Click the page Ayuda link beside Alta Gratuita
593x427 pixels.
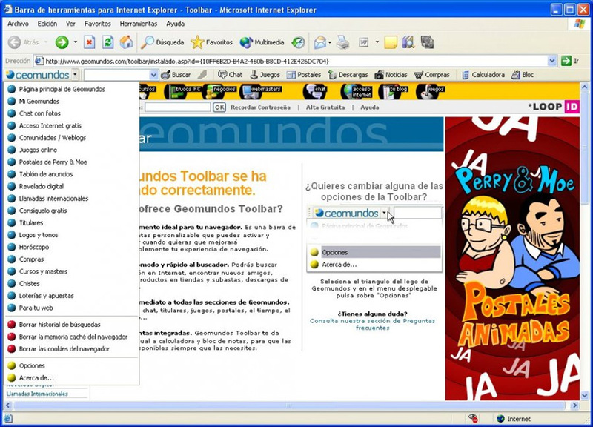[x=369, y=107]
